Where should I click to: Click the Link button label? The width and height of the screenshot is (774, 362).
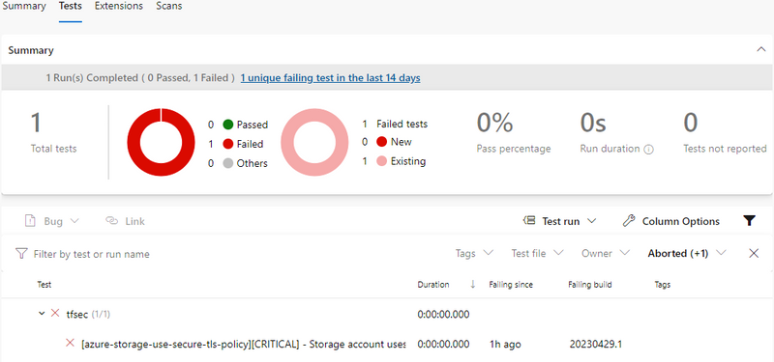134,222
